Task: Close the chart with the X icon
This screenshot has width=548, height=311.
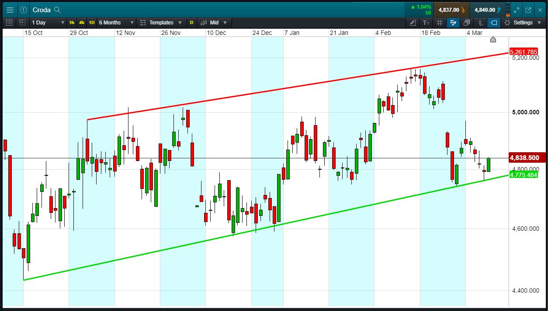Action: 539,10
